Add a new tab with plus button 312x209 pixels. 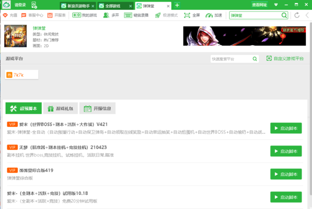(x=177, y=5)
